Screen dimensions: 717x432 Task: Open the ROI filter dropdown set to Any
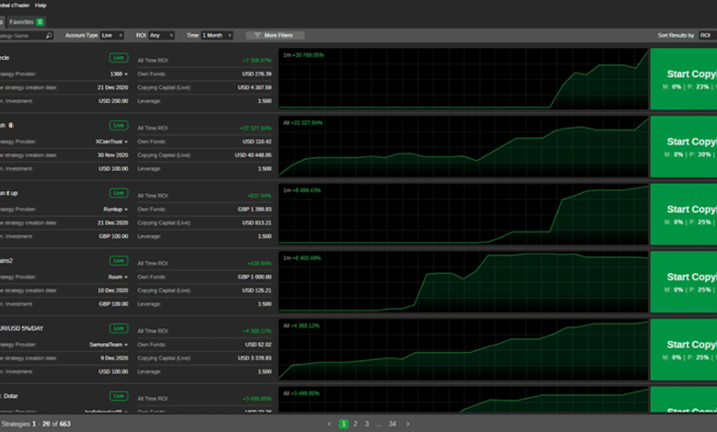[x=161, y=35]
